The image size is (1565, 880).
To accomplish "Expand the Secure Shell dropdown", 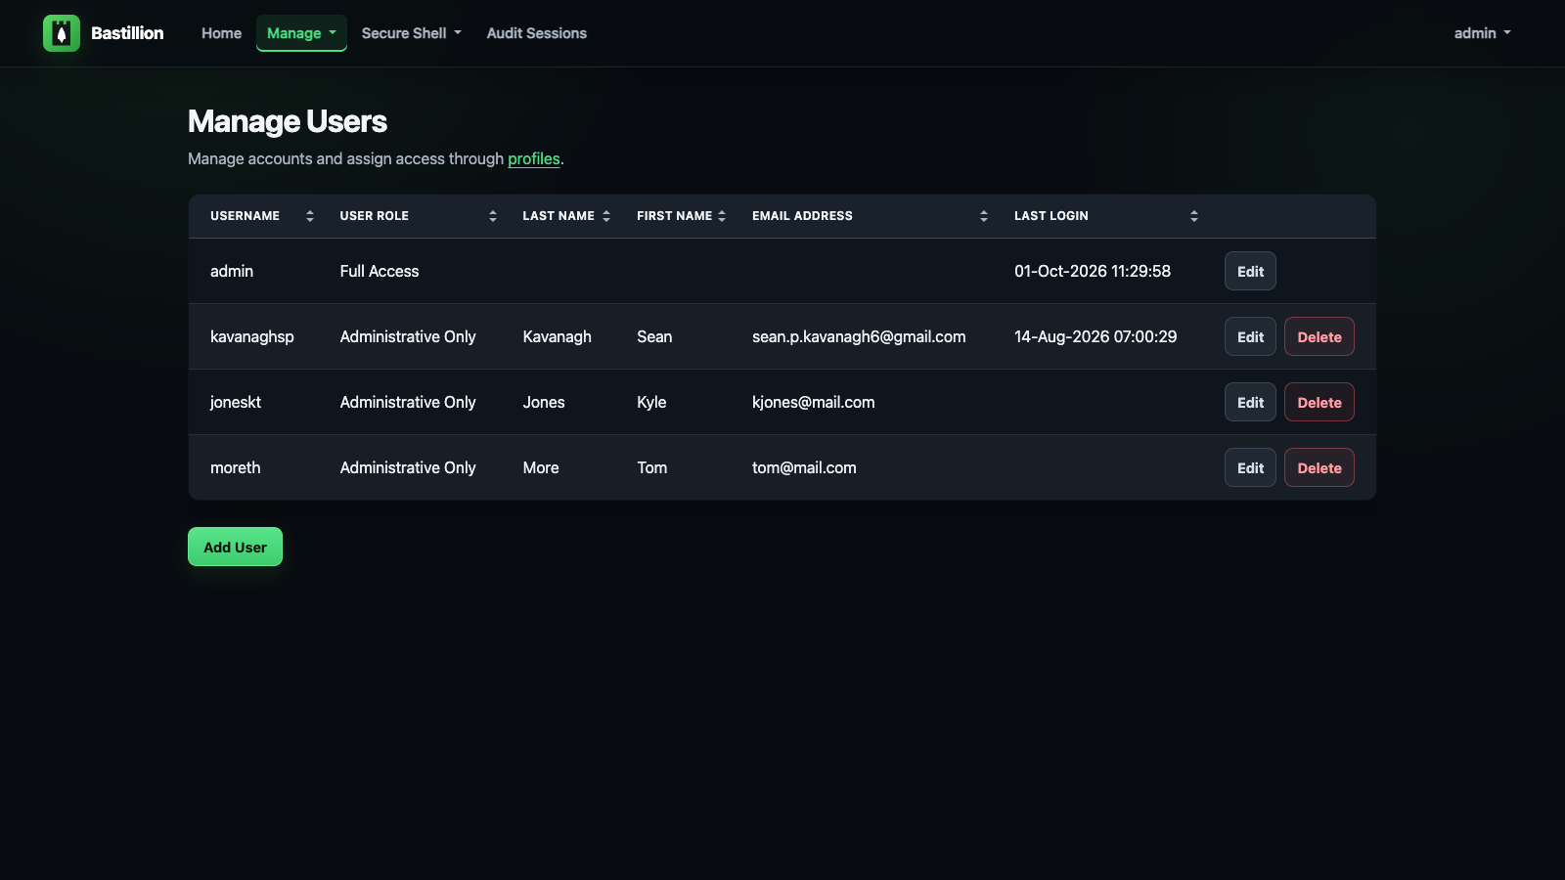I will pyautogui.click(x=411, y=33).
